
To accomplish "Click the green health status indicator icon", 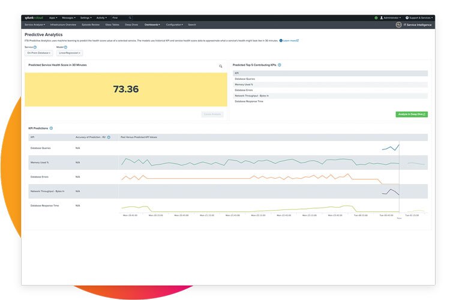I will [x=376, y=18].
